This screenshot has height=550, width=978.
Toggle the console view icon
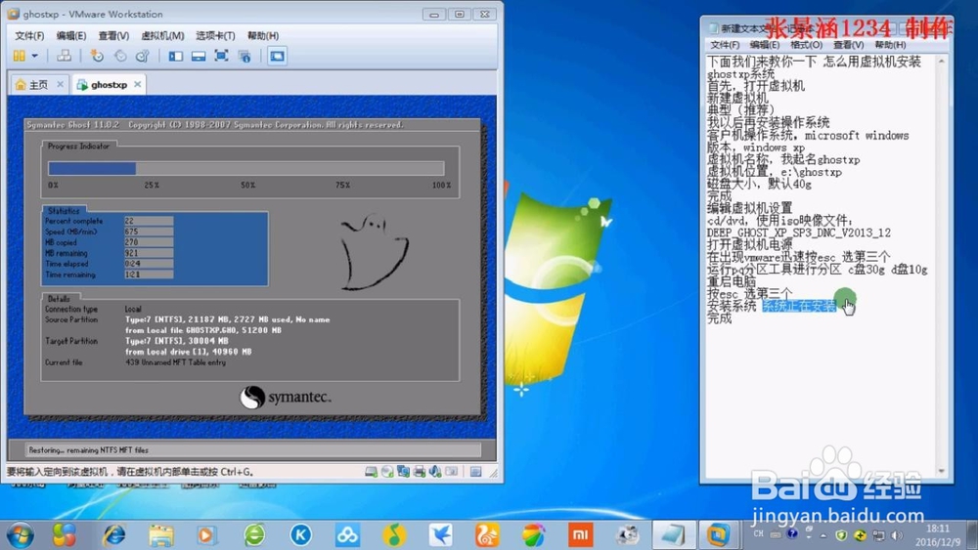coord(277,56)
